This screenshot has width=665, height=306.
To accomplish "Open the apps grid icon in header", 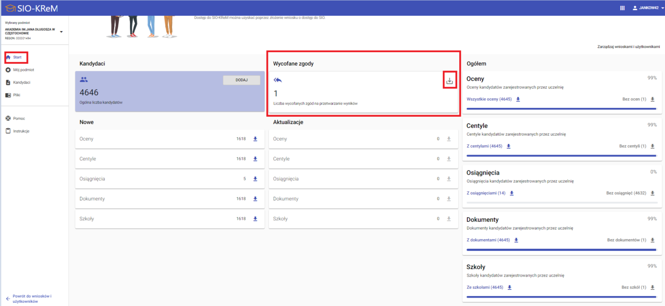I will (x=622, y=8).
